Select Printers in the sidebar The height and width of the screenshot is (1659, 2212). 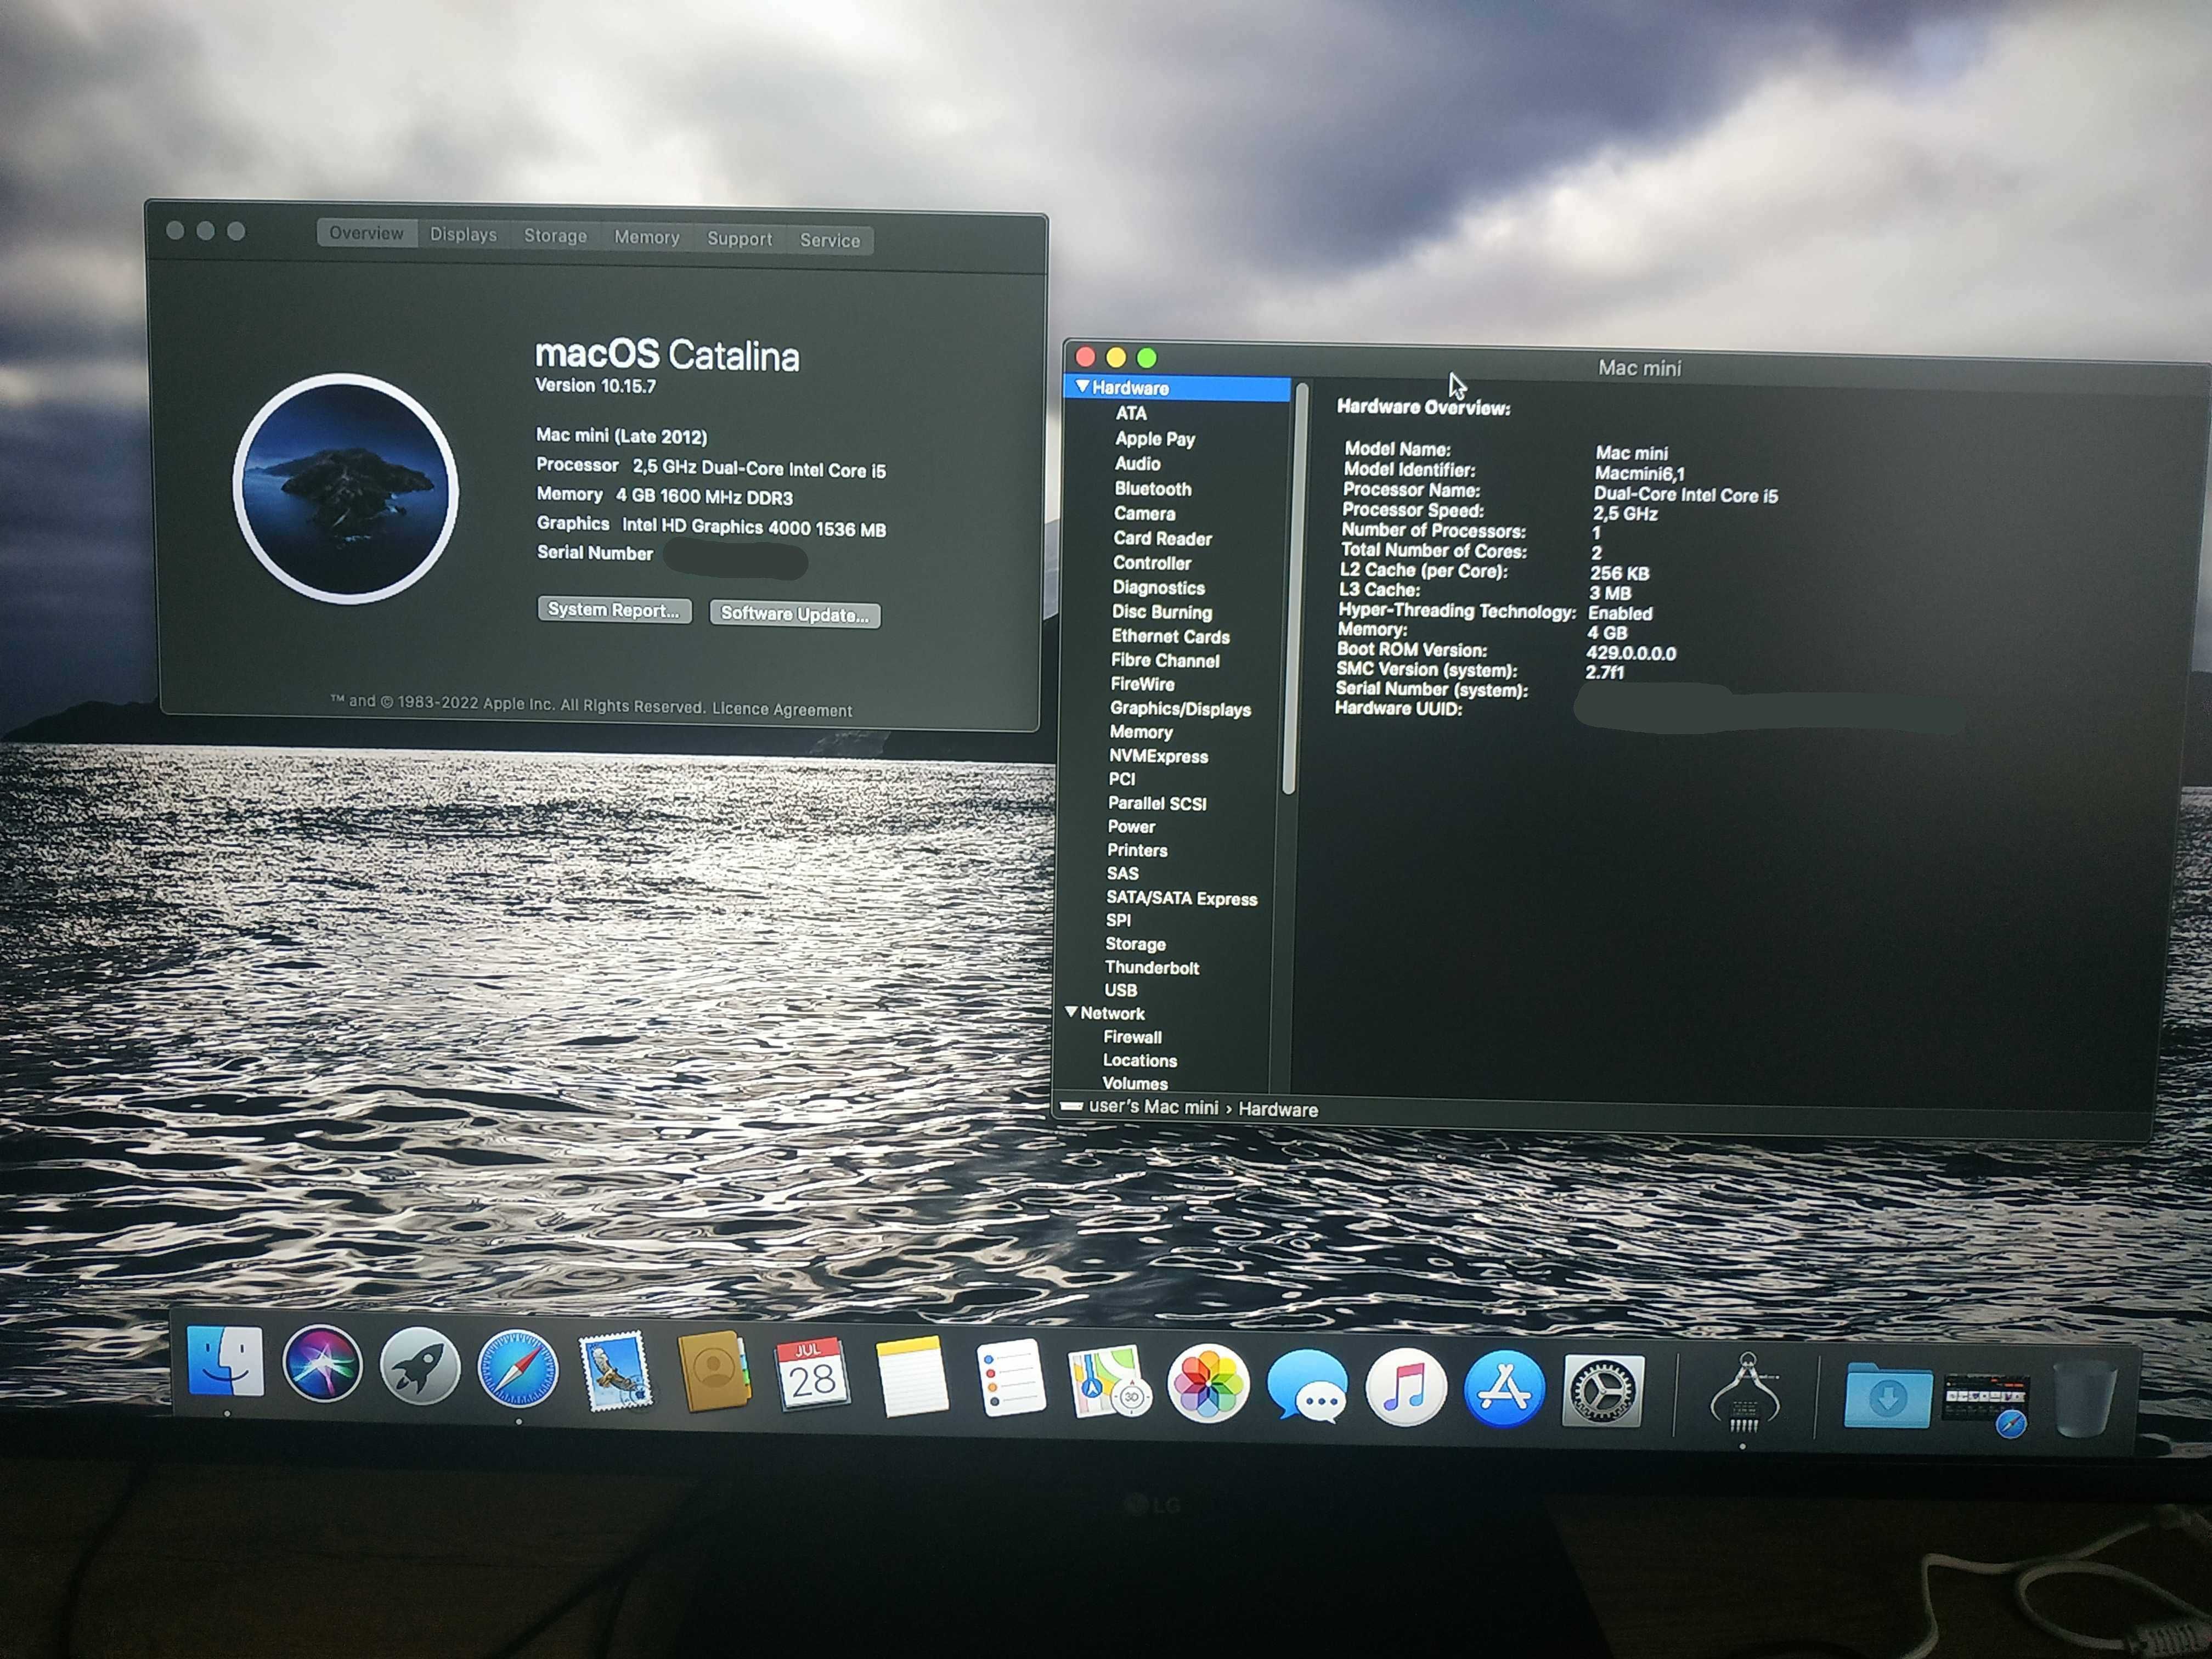pyautogui.click(x=1137, y=850)
